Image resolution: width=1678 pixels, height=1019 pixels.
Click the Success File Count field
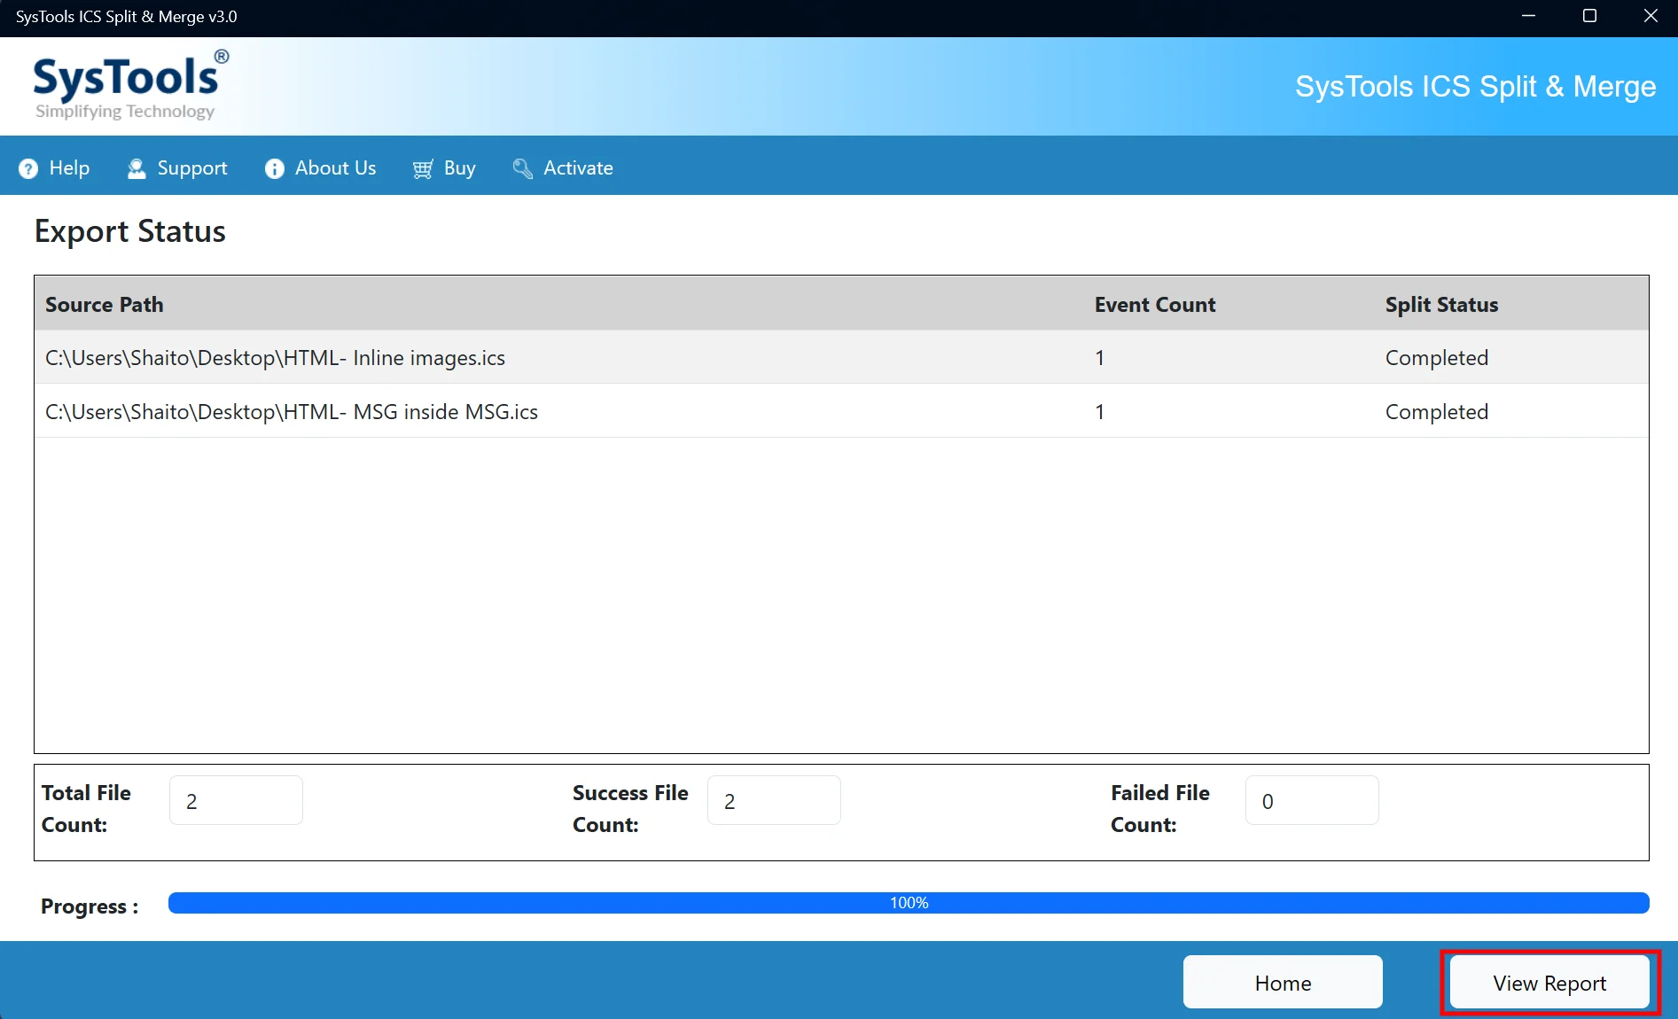click(774, 800)
